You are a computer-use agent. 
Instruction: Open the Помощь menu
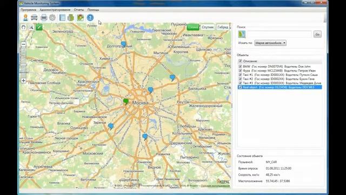[x=93, y=10]
